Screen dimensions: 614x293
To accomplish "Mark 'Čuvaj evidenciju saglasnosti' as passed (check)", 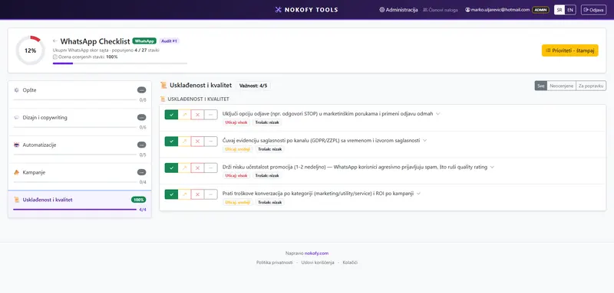I will 171,142.
